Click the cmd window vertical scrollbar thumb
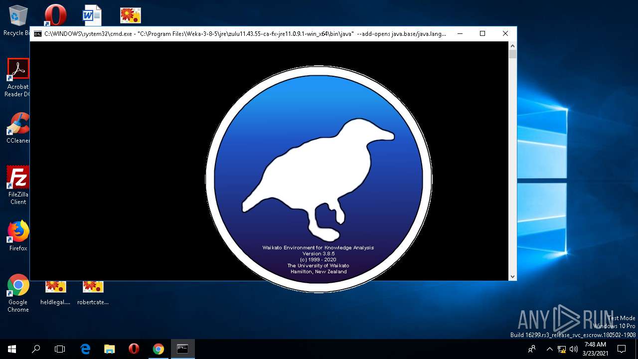This screenshot has height=359, width=638. point(512,54)
